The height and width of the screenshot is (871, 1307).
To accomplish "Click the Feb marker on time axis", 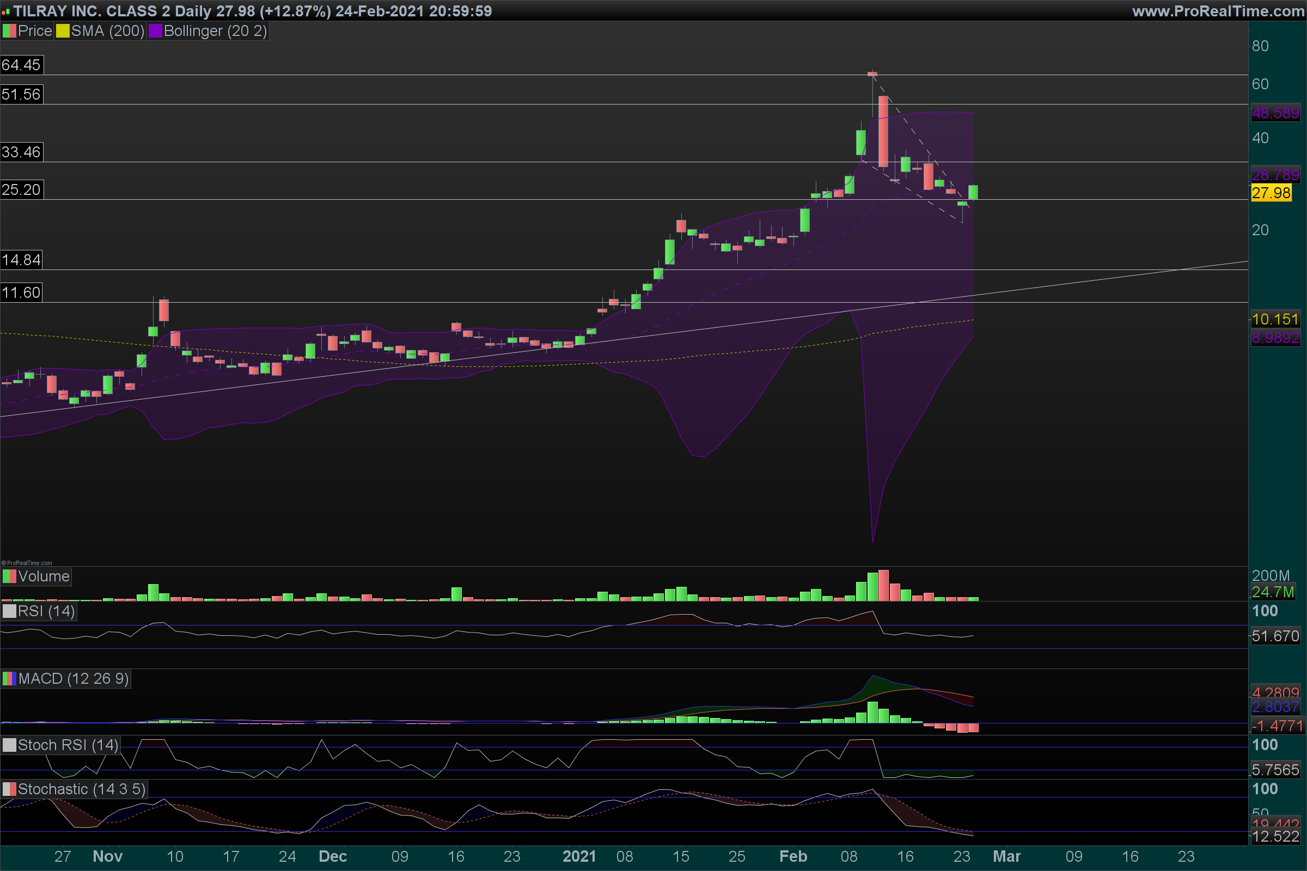I will (x=793, y=856).
